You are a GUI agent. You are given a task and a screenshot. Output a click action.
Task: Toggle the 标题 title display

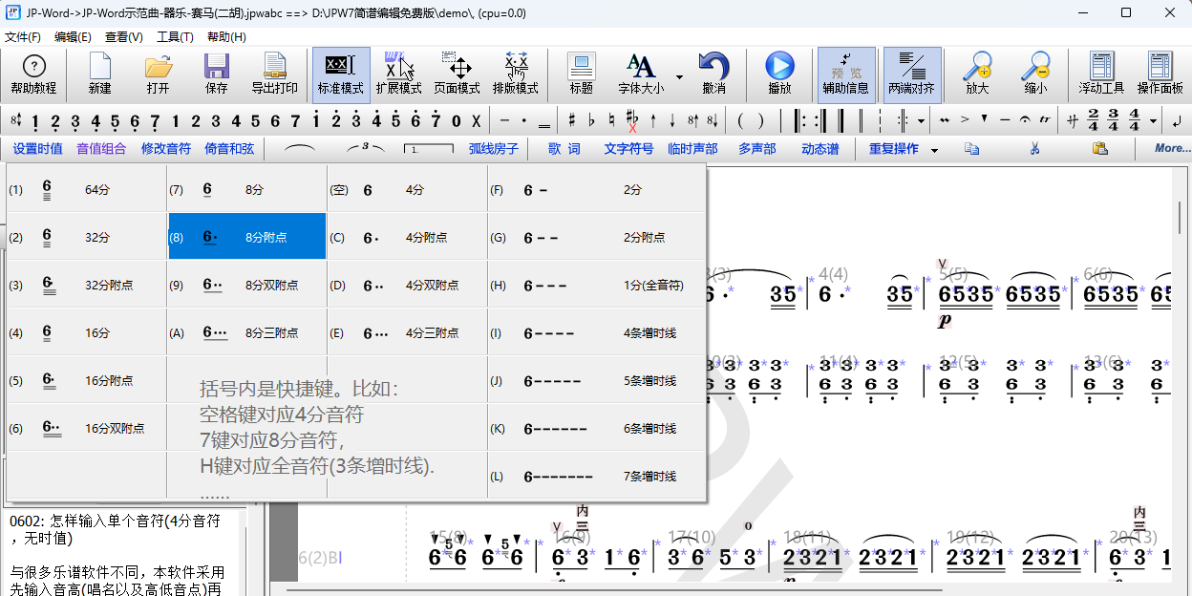(x=580, y=74)
